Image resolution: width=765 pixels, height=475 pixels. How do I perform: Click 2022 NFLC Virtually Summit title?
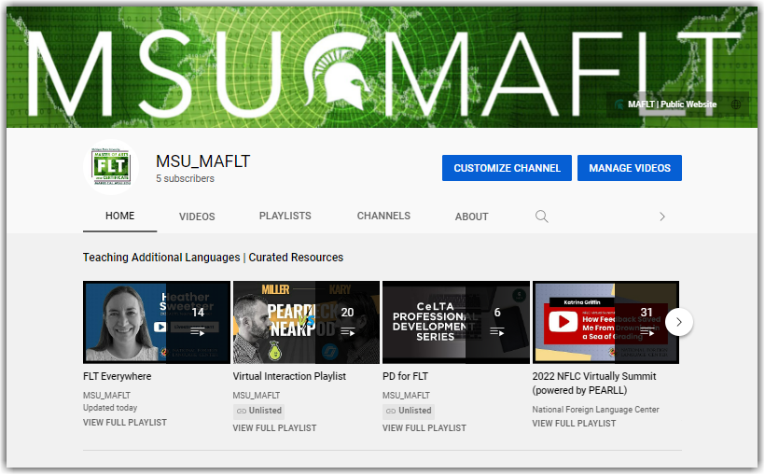tap(594, 384)
